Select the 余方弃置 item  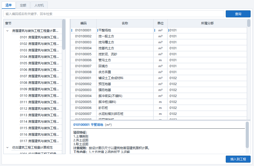tap(105, 72)
